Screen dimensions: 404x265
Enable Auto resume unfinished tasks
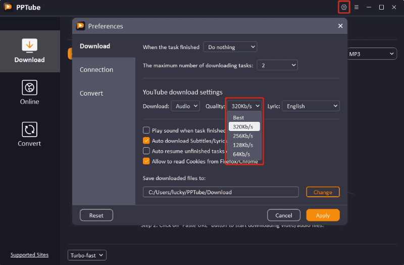pos(146,151)
